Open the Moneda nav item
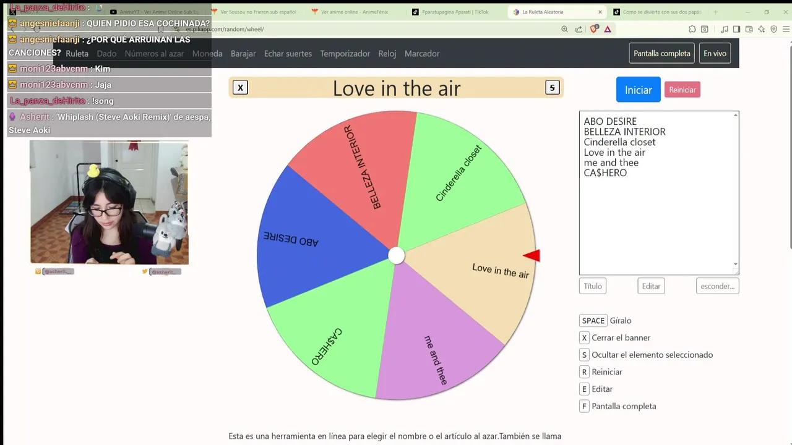 207,54
